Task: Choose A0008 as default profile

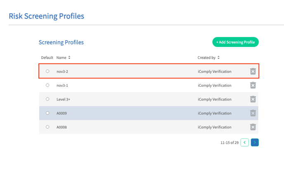Action: [47, 127]
